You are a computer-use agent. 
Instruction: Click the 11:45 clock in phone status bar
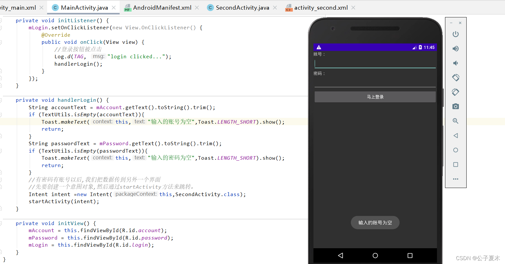click(x=429, y=47)
